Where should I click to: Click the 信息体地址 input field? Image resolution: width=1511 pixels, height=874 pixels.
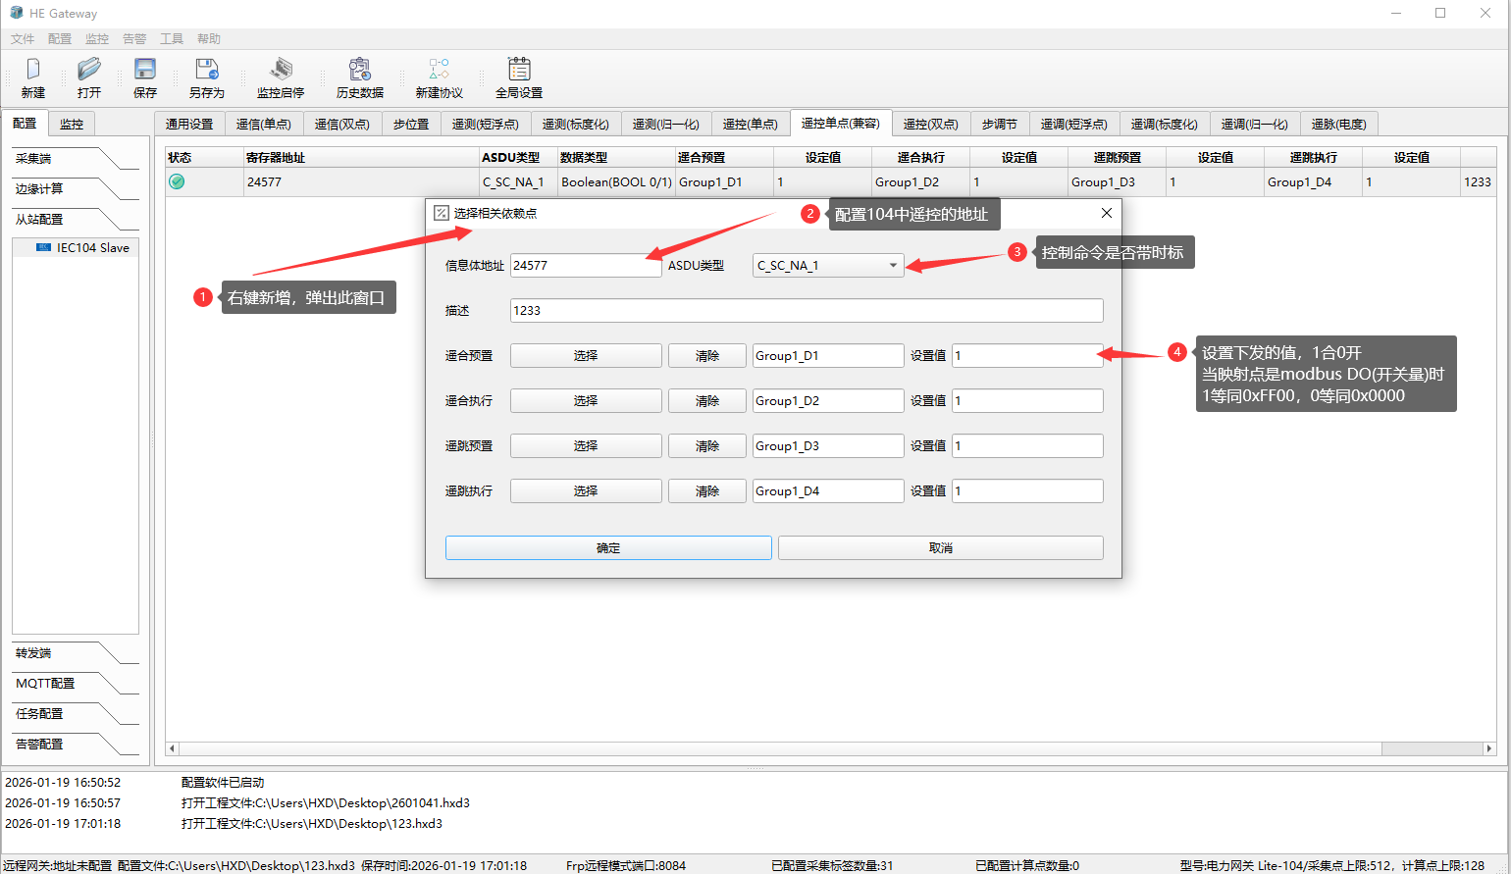click(585, 266)
